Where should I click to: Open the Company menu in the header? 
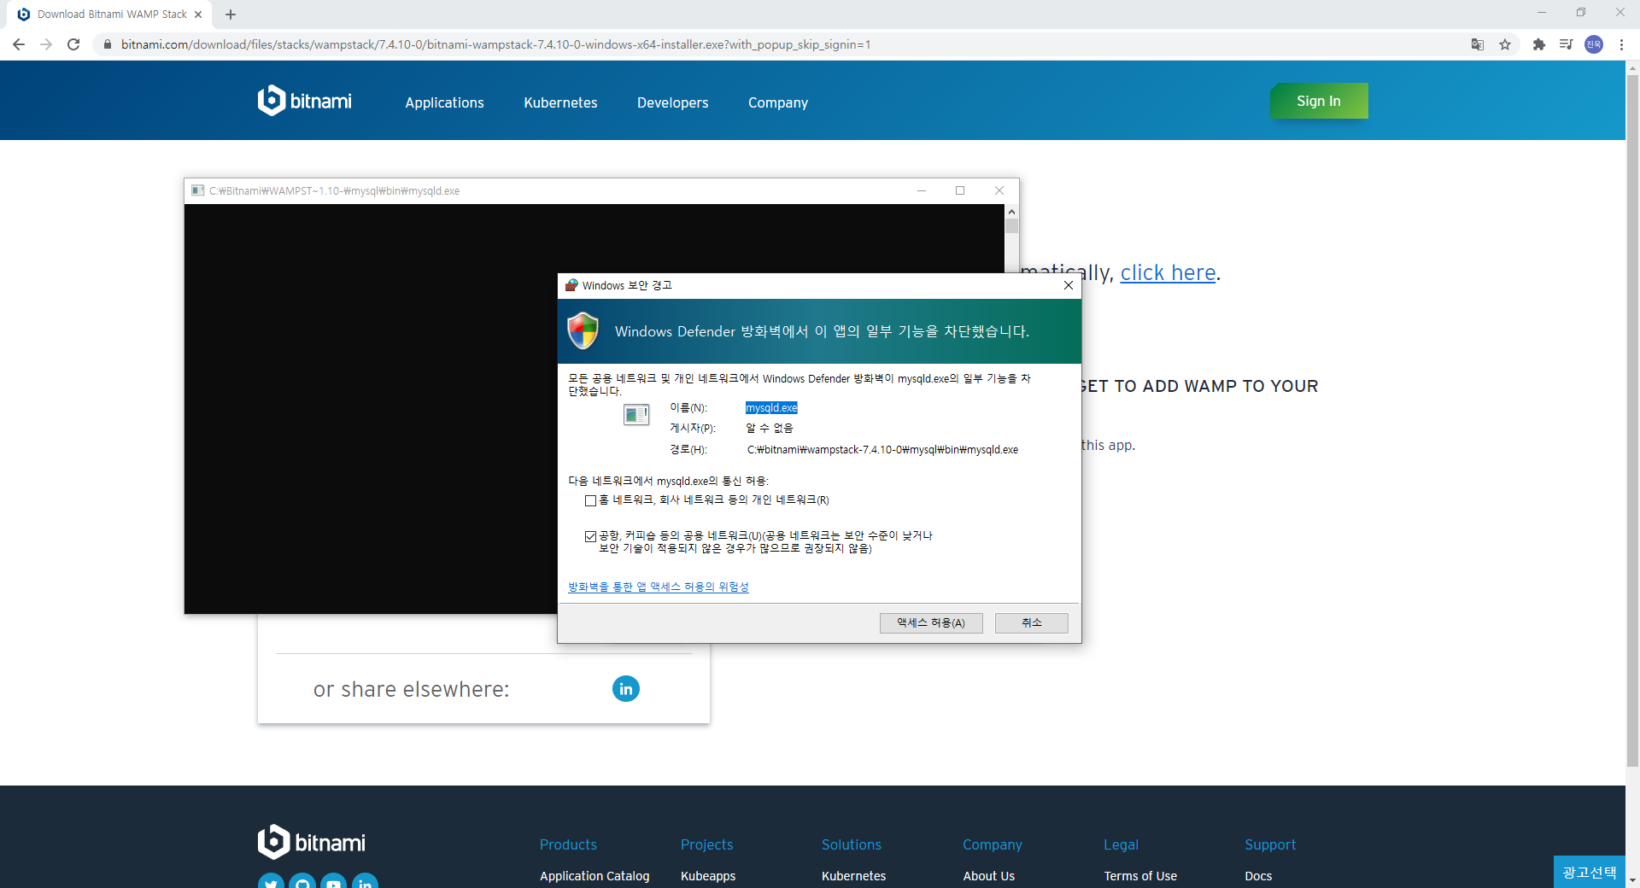(778, 102)
